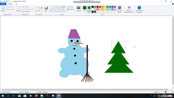Open taskbar Search magnifier
Image resolution: width=174 pixels, height=98 pixels.
pyautogui.click(x=8, y=96)
